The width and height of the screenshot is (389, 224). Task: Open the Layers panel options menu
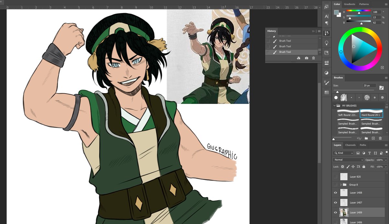click(386, 145)
